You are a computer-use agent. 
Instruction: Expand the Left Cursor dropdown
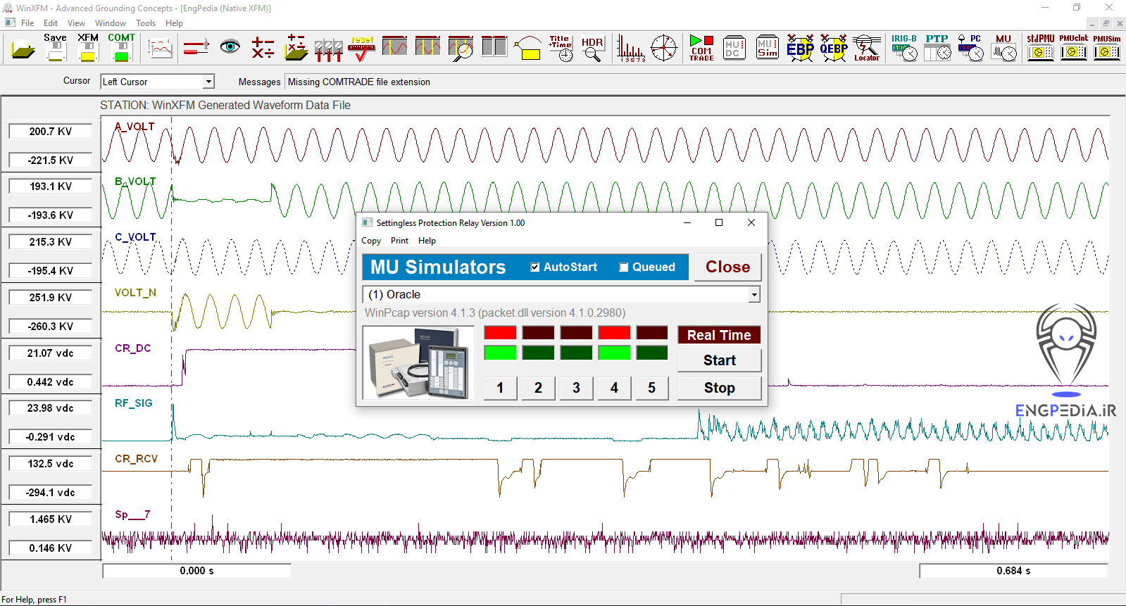click(x=208, y=82)
